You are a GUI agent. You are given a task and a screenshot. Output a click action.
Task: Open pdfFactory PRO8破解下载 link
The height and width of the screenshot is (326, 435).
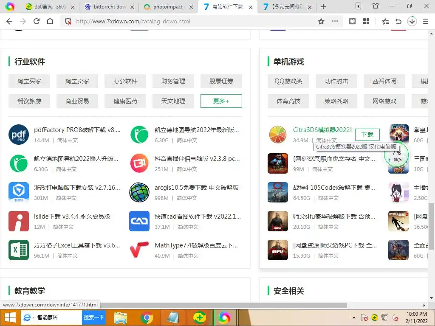click(77, 130)
